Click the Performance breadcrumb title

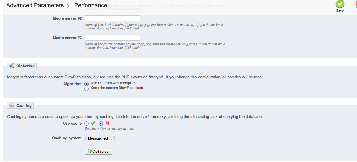click(91, 5)
